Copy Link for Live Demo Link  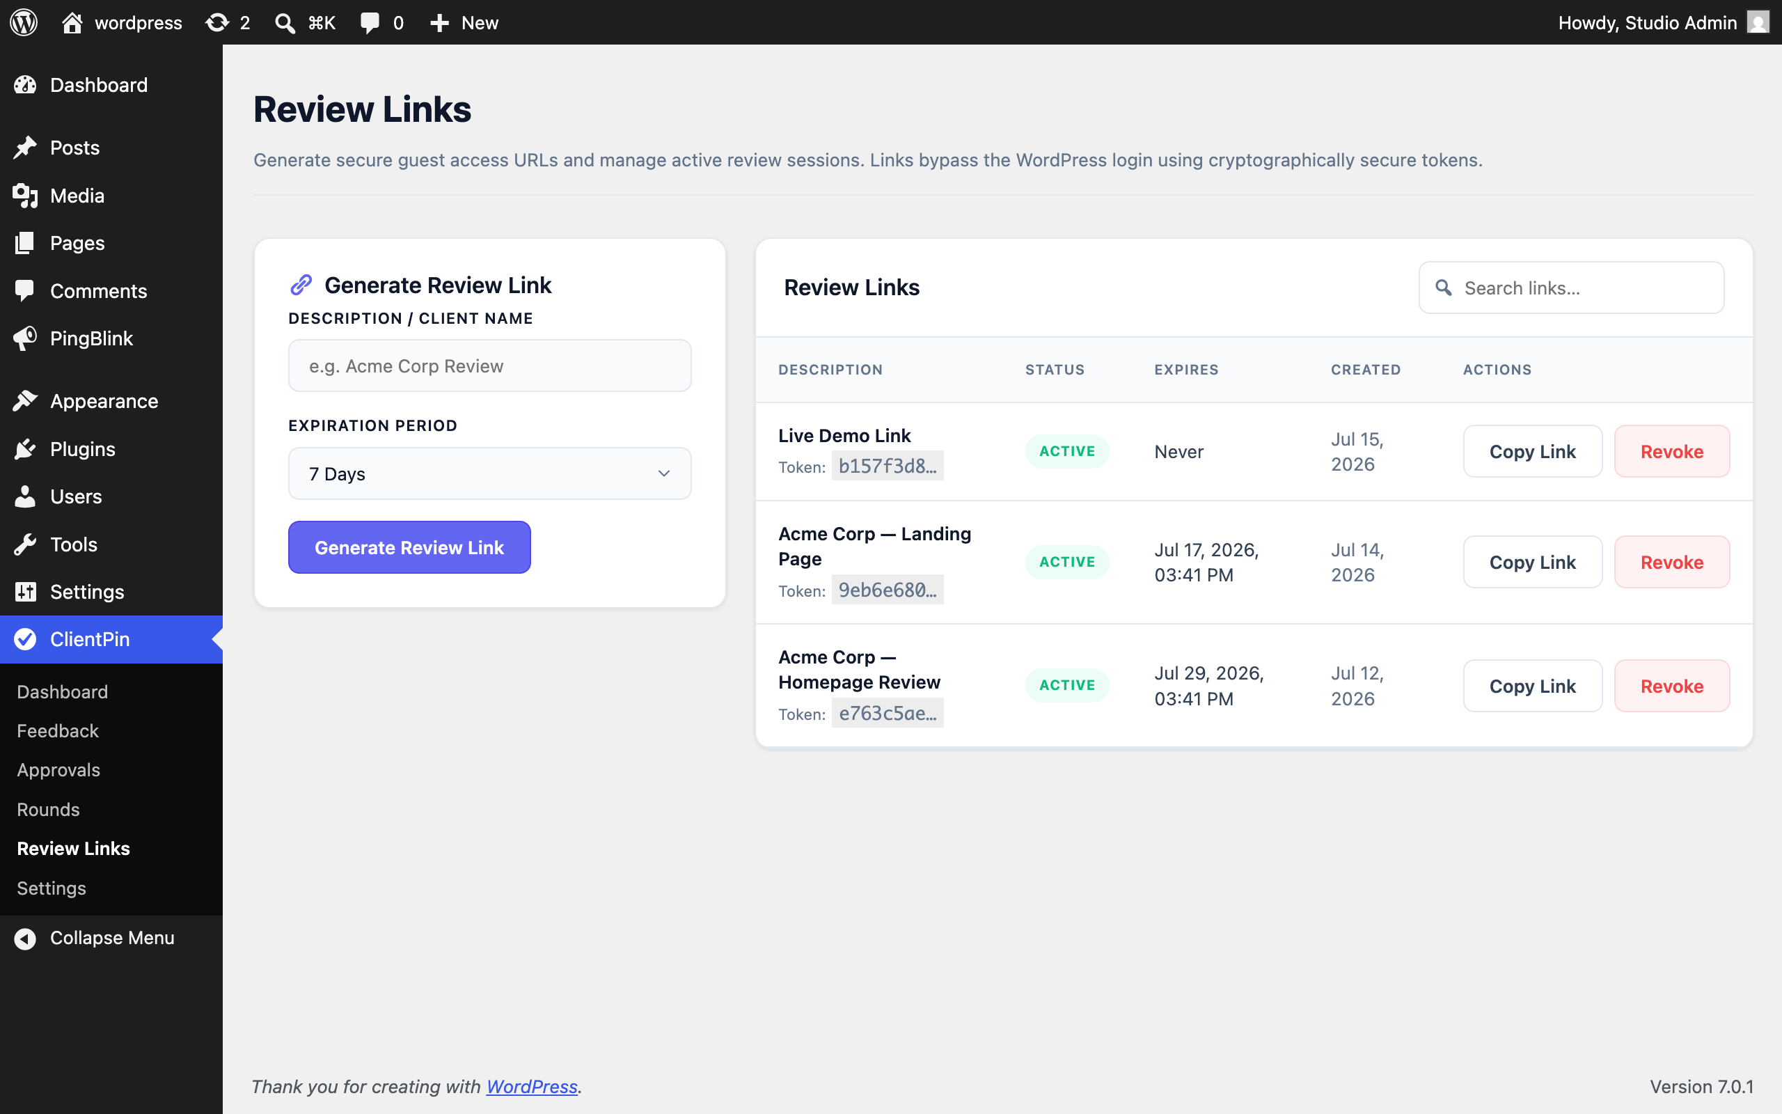coord(1532,451)
